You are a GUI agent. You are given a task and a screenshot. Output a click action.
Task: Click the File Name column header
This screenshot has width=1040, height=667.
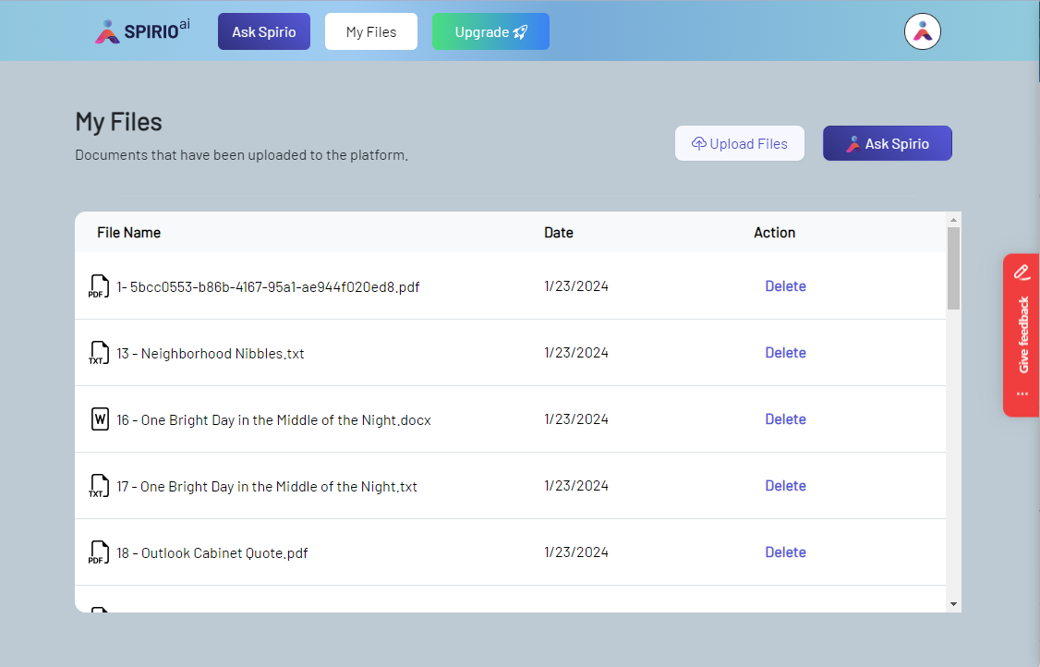pos(128,232)
